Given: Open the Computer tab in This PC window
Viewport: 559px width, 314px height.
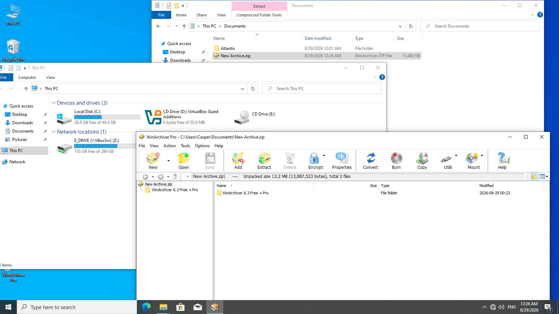Looking at the screenshot, I should coord(27,77).
